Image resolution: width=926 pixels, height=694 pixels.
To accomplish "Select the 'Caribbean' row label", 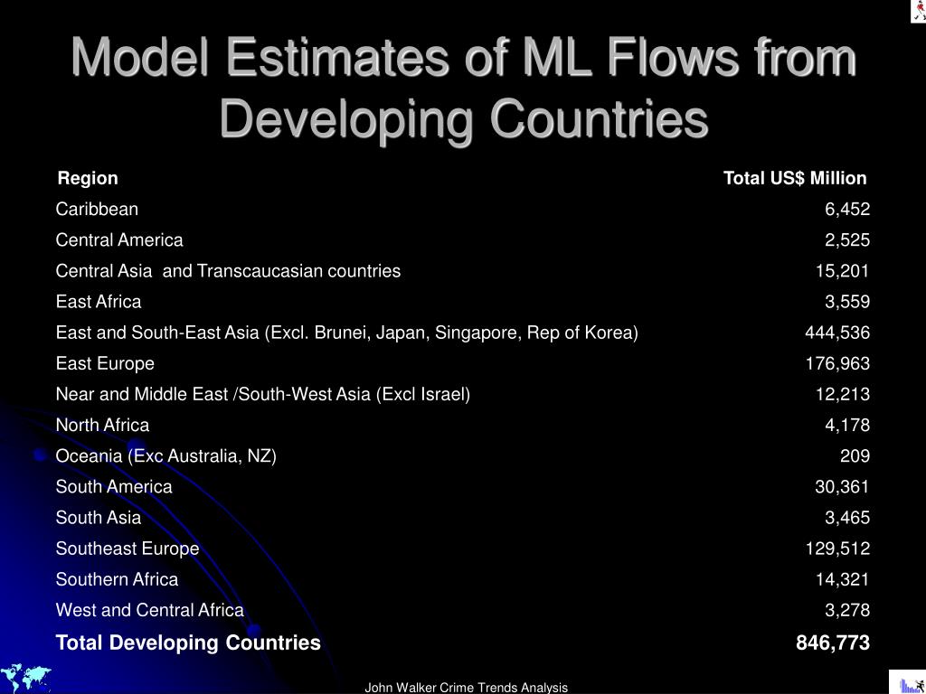I will pyautogui.click(x=97, y=209).
